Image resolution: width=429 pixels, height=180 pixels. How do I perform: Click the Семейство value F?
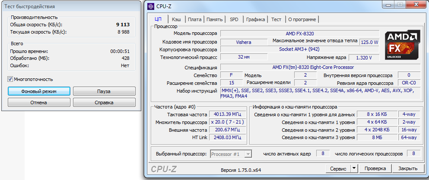click(232, 75)
